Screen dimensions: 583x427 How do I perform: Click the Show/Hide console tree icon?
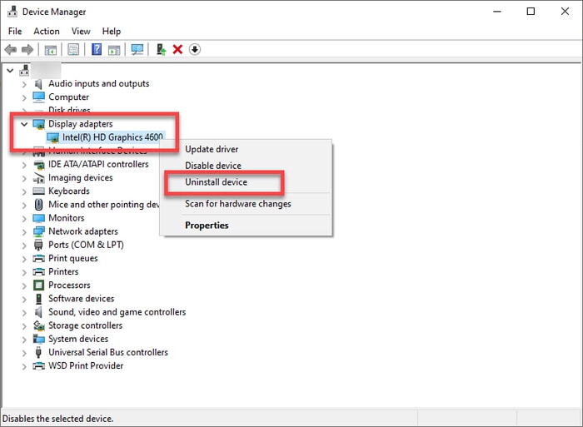pyautogui.click(x=51, y=50)
